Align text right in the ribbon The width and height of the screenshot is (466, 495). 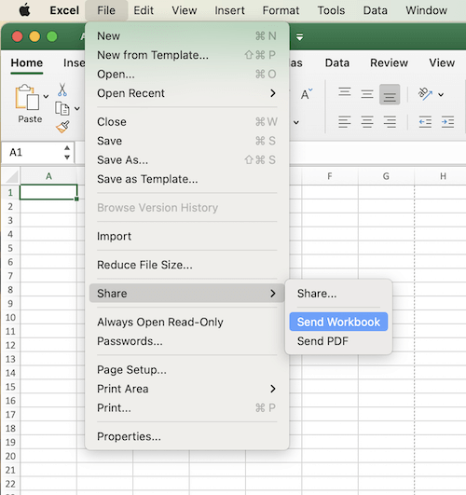390,122
